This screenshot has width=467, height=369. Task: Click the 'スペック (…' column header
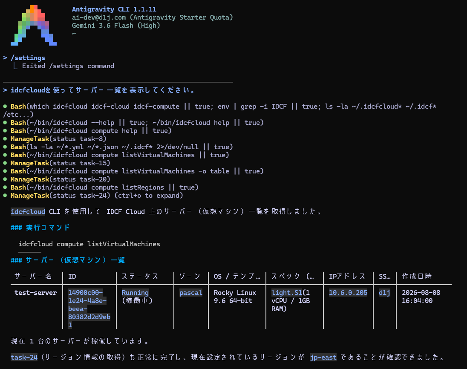pos(292,277)
